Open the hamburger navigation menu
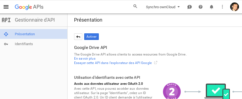The height and width of the screenshot is (99, 242). [6, 7]
